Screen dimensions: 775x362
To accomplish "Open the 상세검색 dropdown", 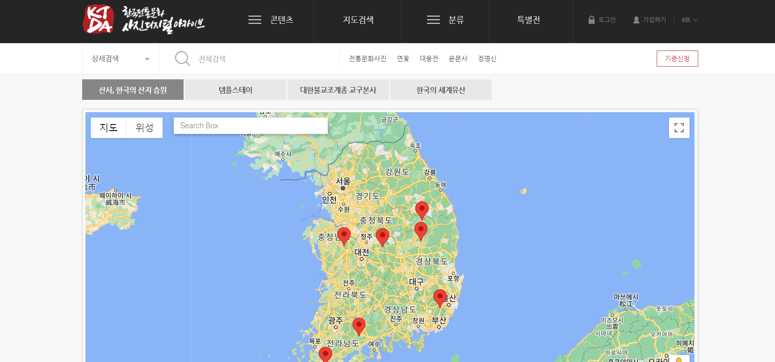I will (120, 59).
